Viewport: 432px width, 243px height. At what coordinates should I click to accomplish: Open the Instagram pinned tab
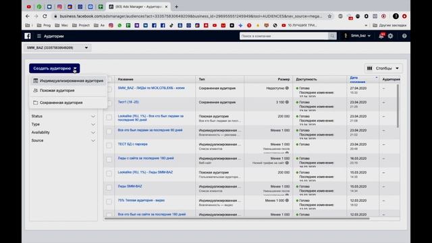tap(59, 7)
